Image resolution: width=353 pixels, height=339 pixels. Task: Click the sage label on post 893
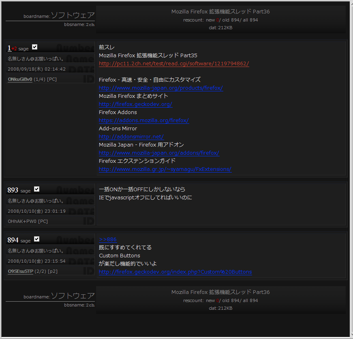[x=26, y=191]
